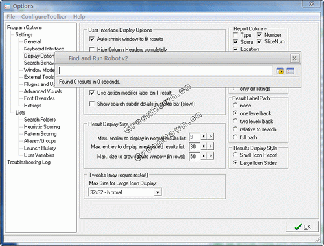Open Window Mode settings

coord(39,70)
